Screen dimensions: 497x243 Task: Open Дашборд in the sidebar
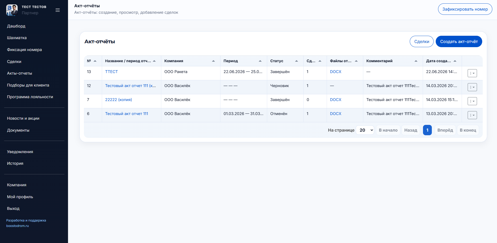pyautogui.click(x=16, y=26)
